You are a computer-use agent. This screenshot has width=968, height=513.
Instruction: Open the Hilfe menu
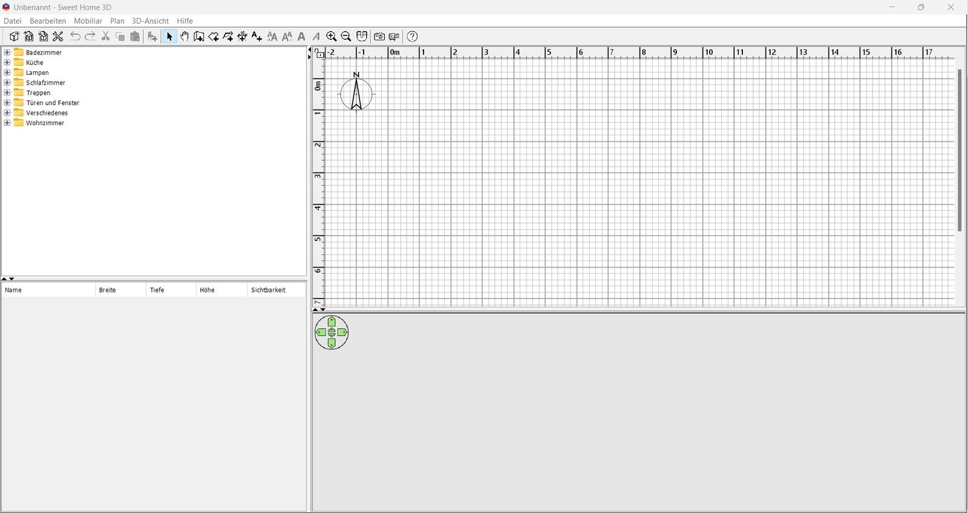click(x=185, y=21)
